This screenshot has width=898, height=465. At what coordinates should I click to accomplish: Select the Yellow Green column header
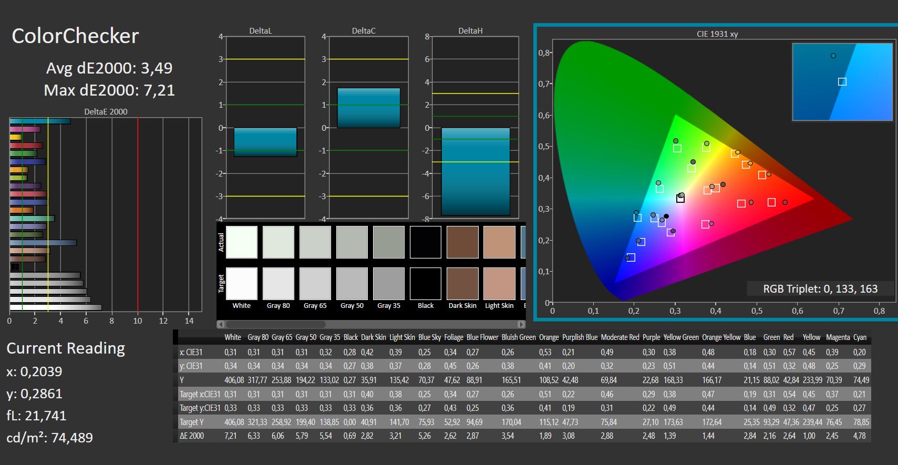pos(681,337)
